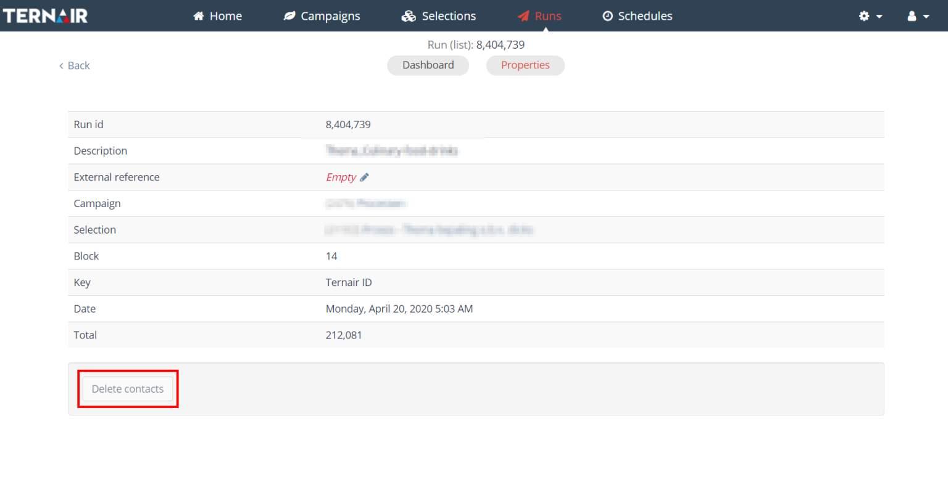The image size is (948, 495).
Task: Select the Total value 212,081
Action: (344, 335)
